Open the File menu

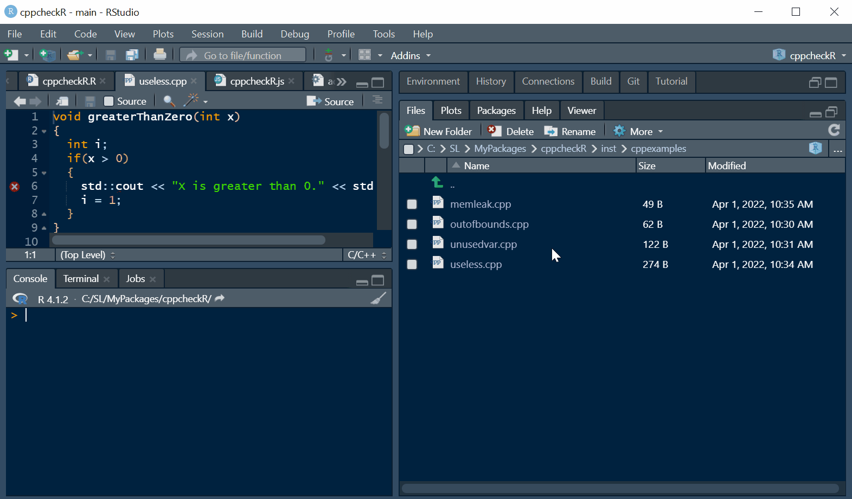pos(15,34)
